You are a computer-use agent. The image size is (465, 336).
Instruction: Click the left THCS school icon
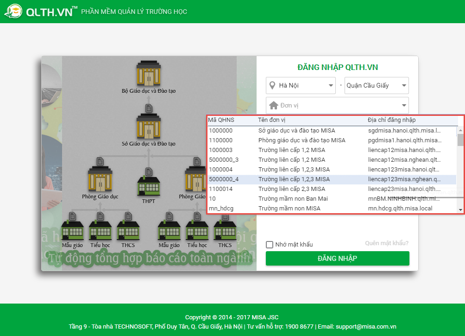(x=128, y=231)
